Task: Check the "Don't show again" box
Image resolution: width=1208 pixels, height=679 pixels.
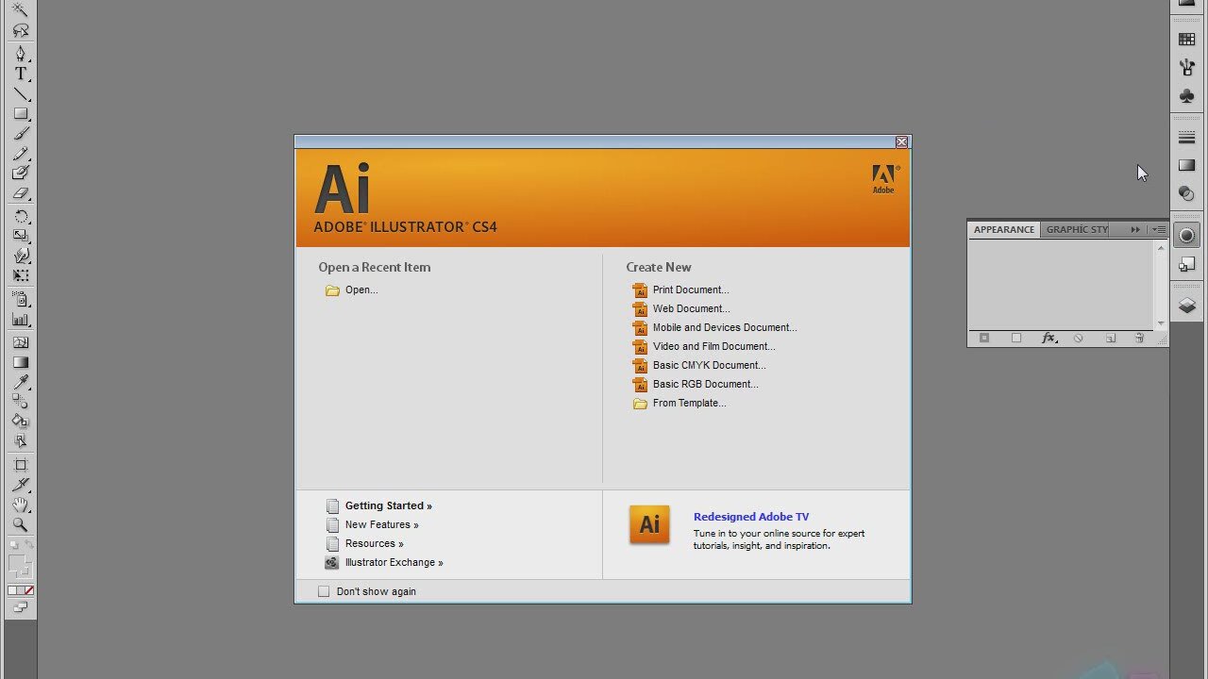Action: click(x=324, y=591)
